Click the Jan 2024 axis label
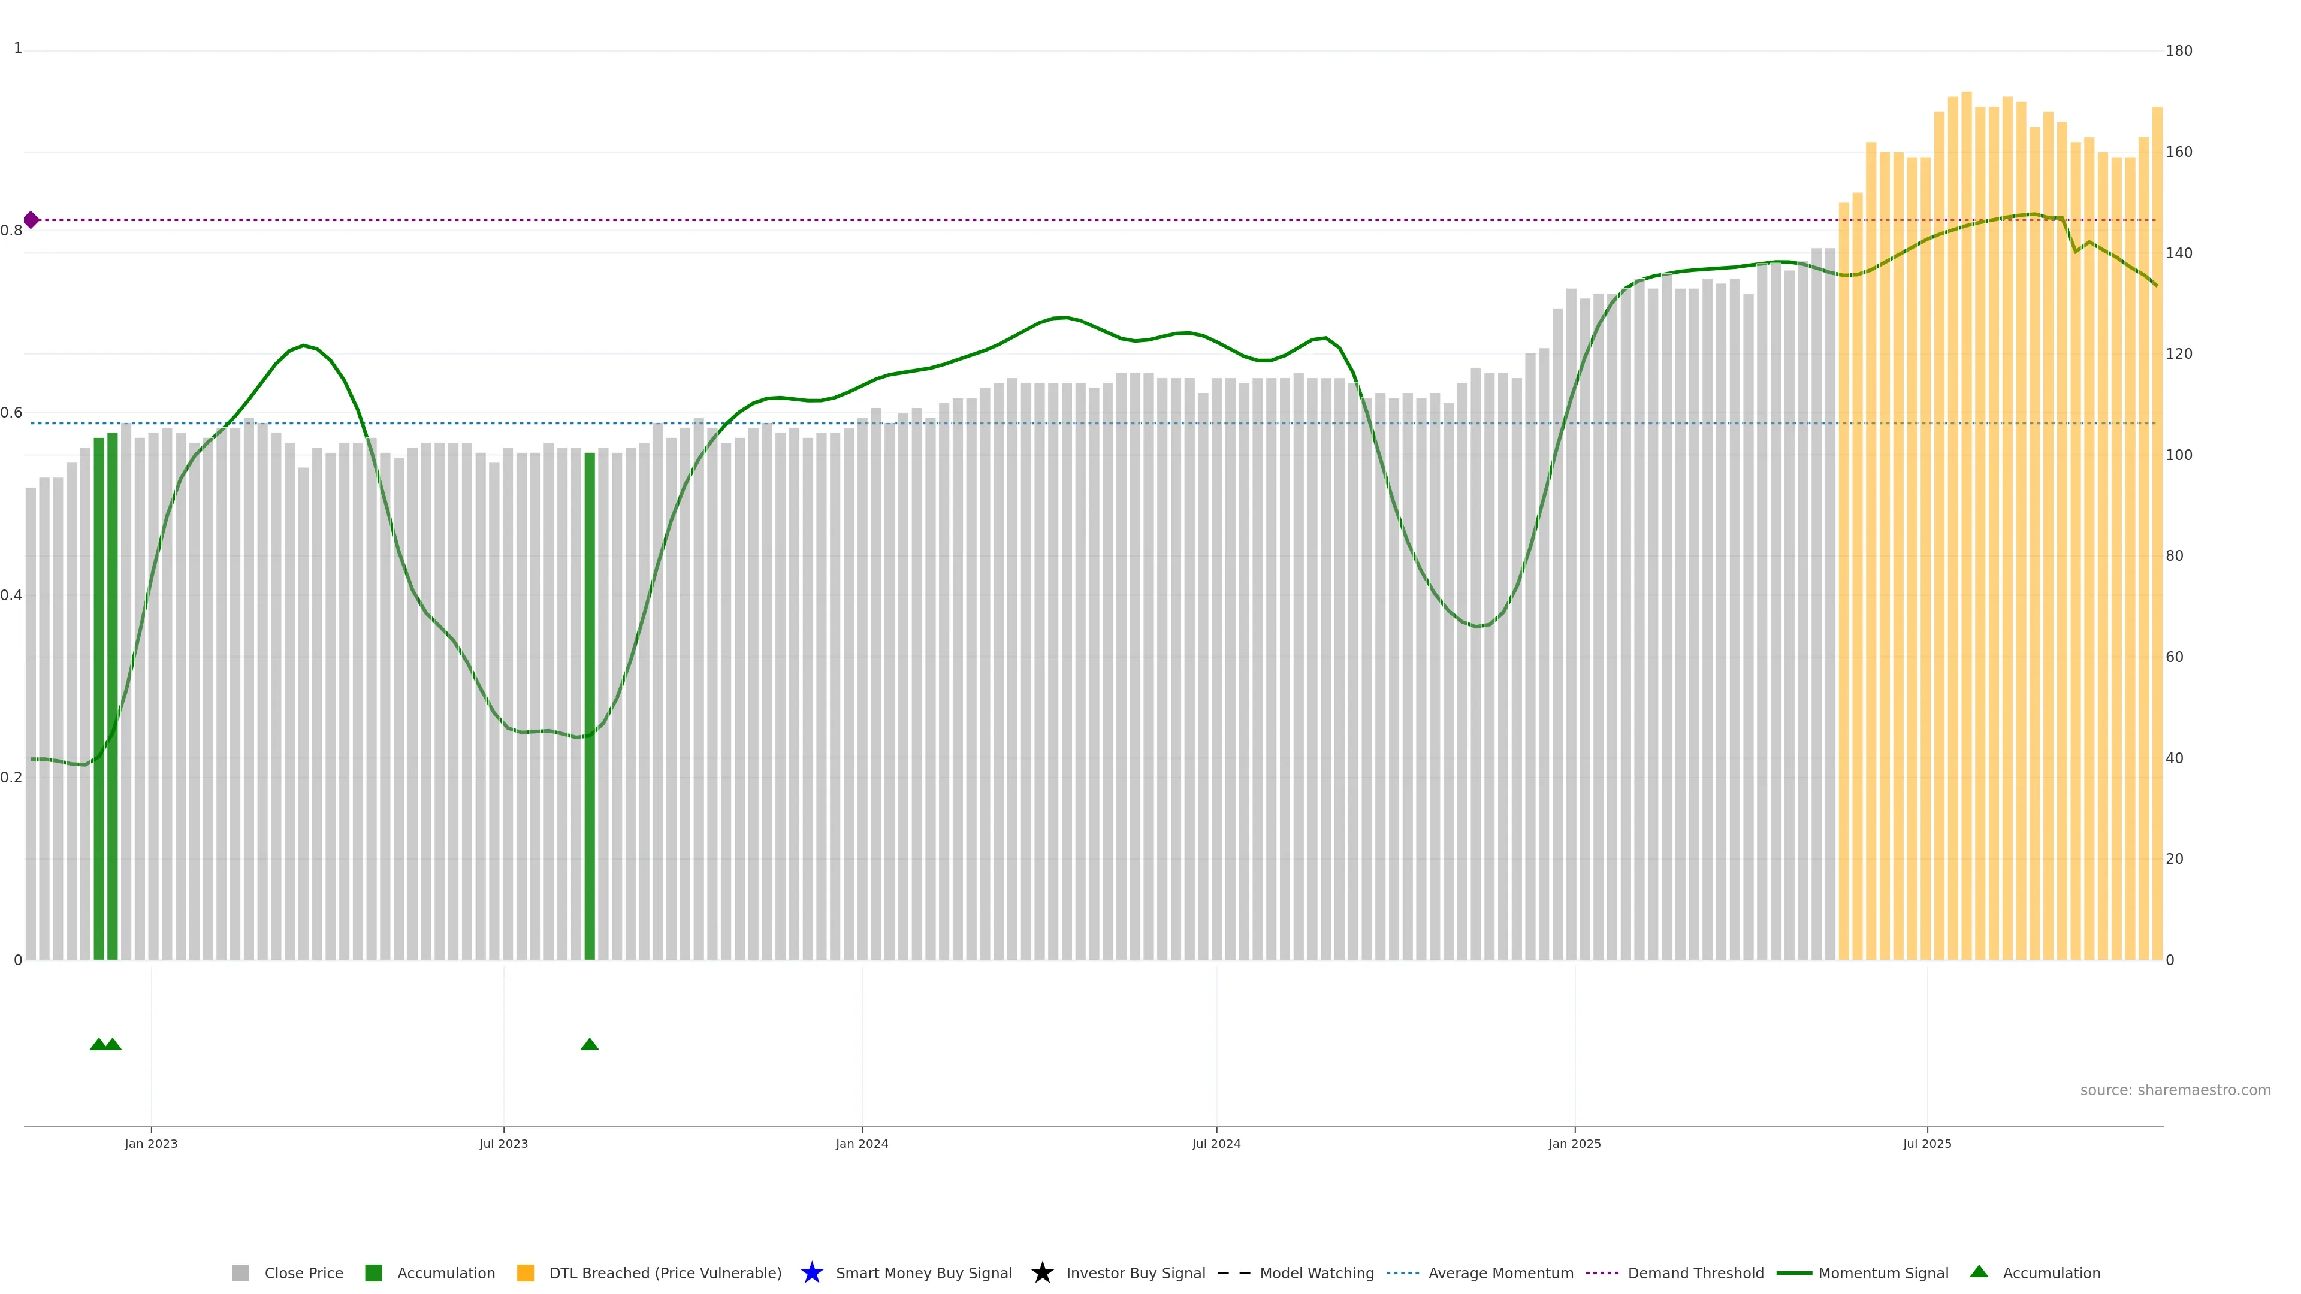Screen dimensions: 2301x1294 [861, 1143]
